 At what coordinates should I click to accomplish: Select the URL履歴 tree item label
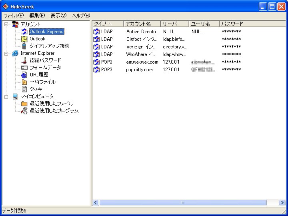[39, 75]
